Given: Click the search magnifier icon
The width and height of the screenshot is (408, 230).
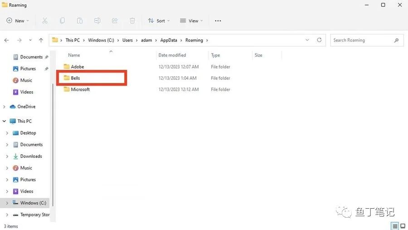Looking at the screenshot, I should tap(396, 40).
